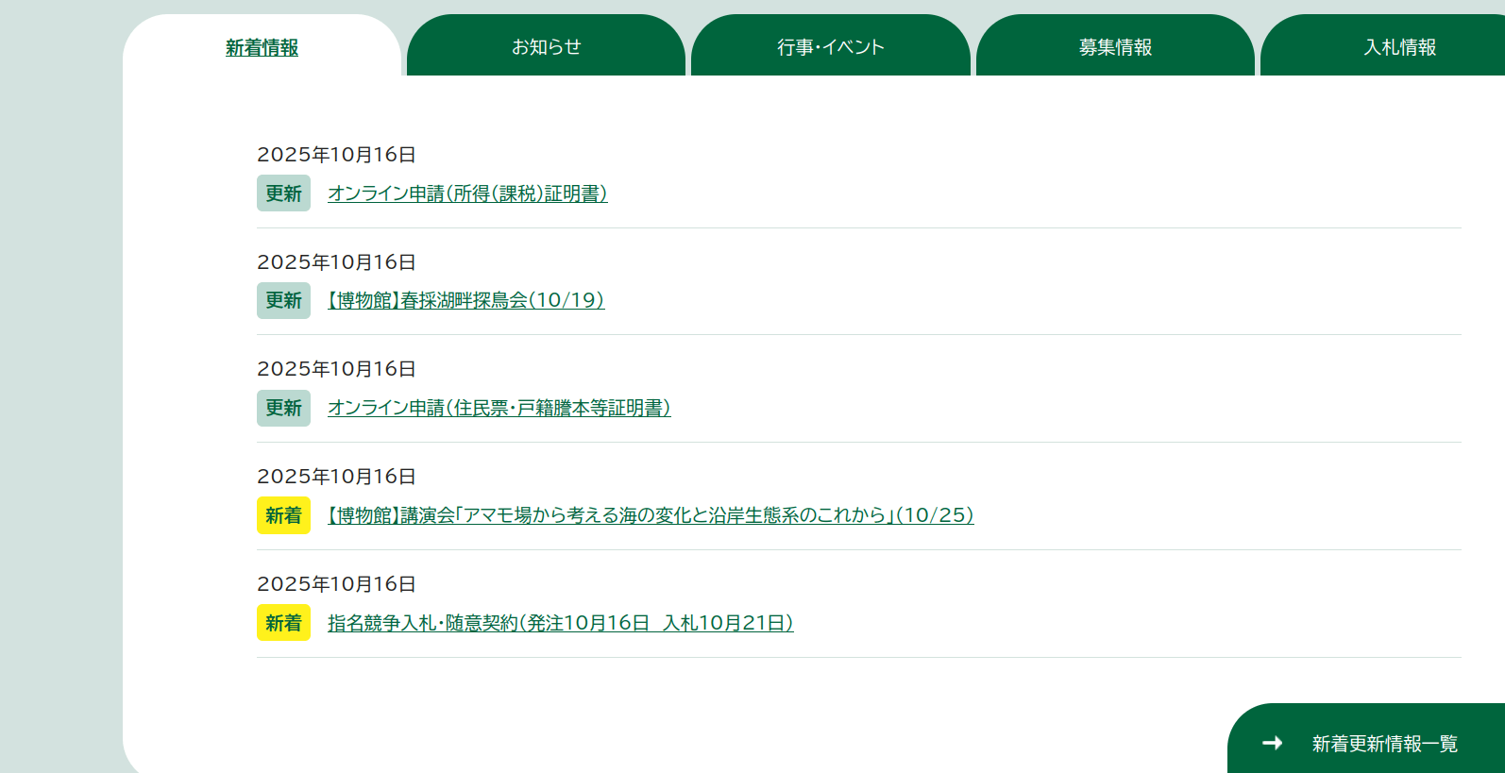Click the date above 指名競争入札 link
The image size is (1505, 773).
click(336, 584)
